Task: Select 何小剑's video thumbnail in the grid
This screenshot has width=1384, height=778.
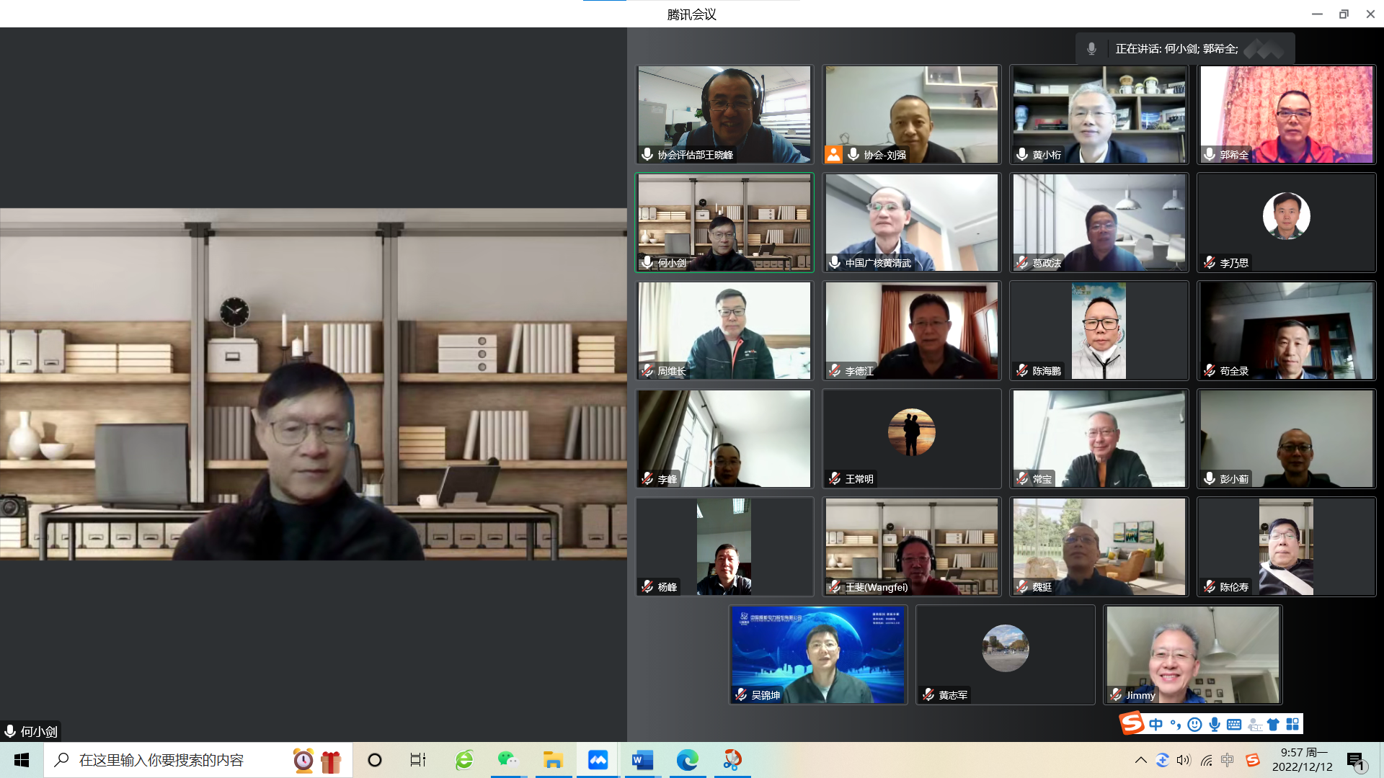Action: [724, 222]
